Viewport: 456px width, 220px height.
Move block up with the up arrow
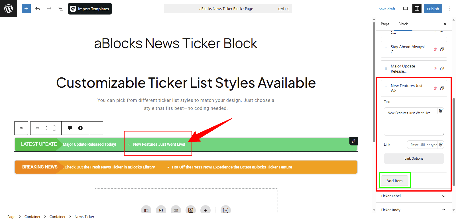54,126
